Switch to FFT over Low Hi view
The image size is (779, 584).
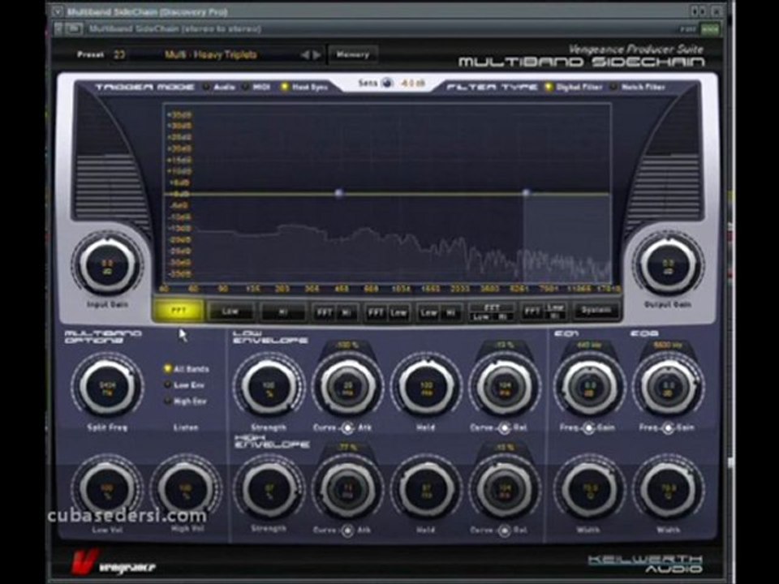(x=492, y=311)
